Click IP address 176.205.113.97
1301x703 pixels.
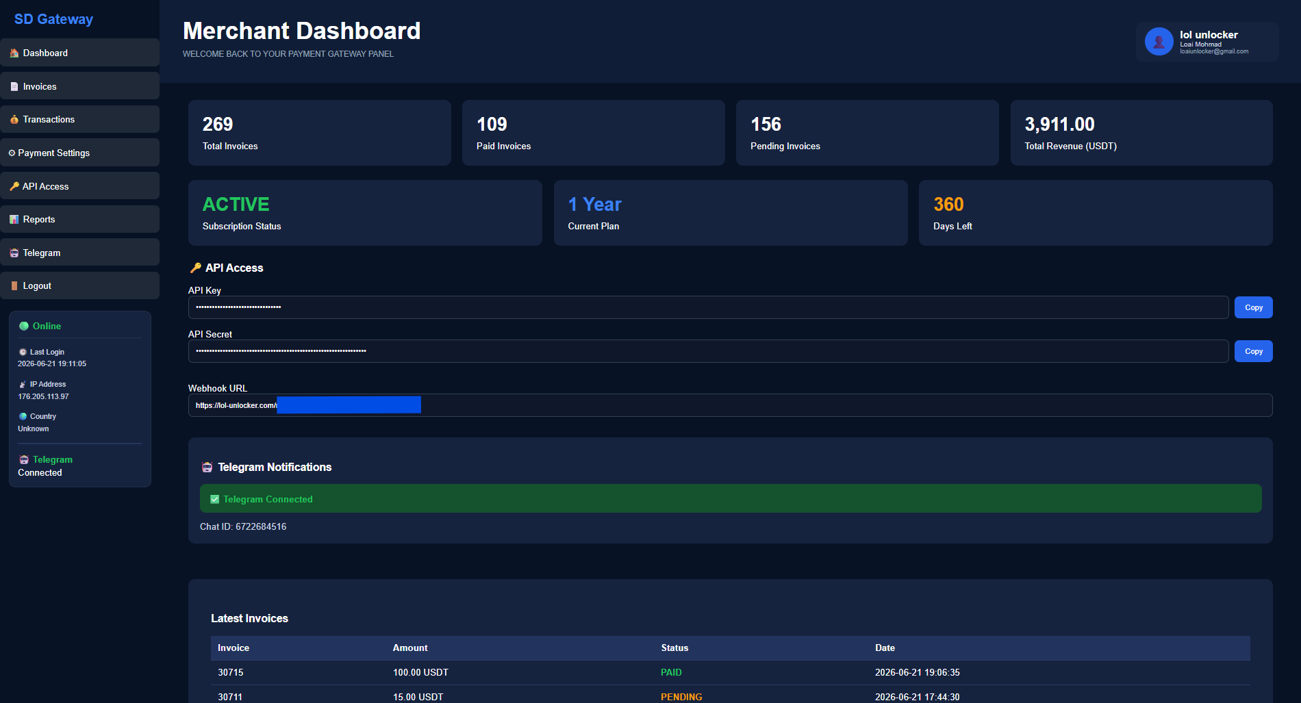click(43, 396)
